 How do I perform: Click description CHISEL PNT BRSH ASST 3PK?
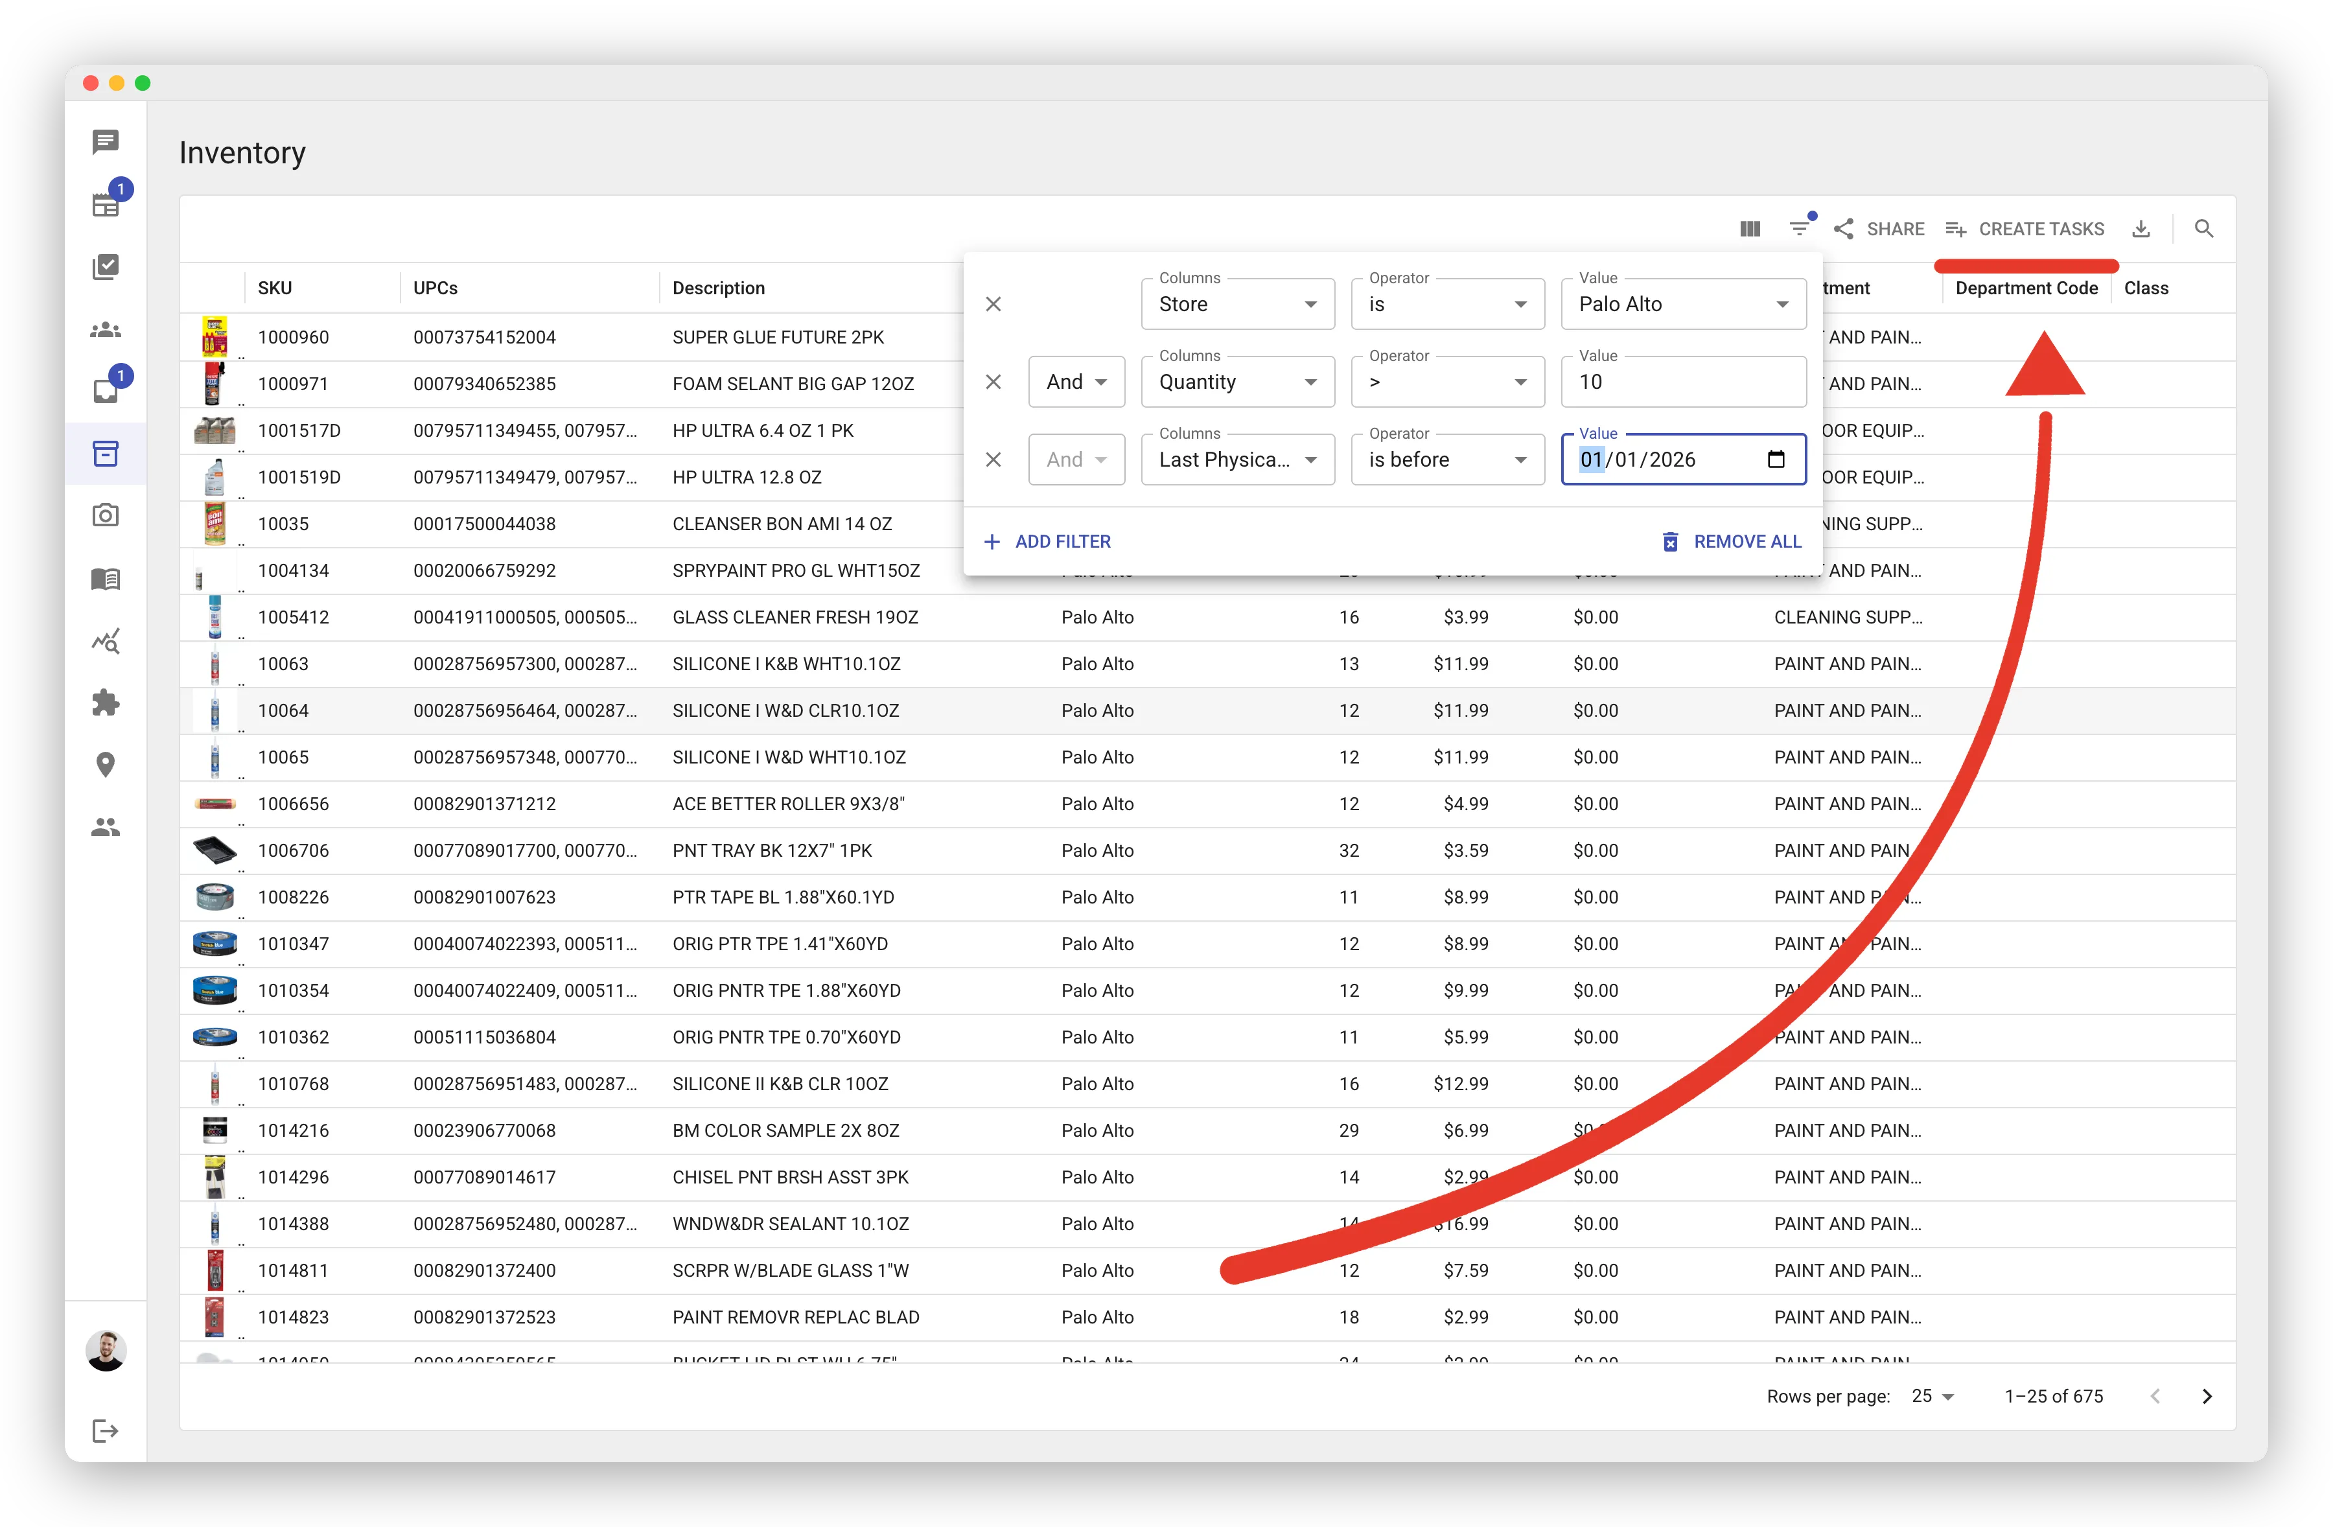[x=790, y=1177]
